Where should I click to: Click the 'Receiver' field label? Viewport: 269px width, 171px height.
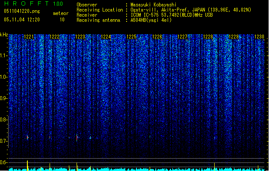coord(87,15)
